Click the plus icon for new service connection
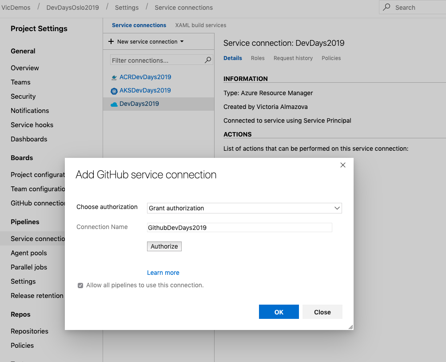This screenshot has height=362, width=446. (x=111, y=41)
